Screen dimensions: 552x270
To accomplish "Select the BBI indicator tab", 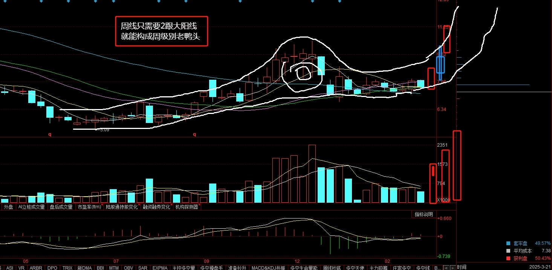I will point(100,268).
